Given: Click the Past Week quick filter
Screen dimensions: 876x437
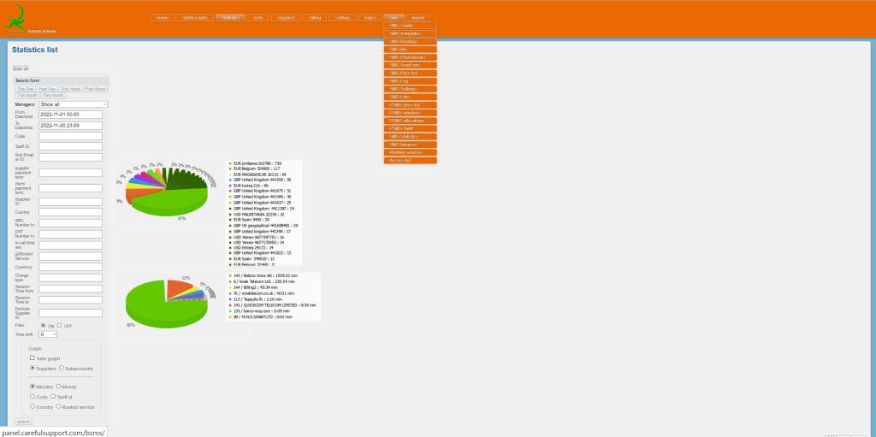Looking at the screenshot, I should coord(96,89).
